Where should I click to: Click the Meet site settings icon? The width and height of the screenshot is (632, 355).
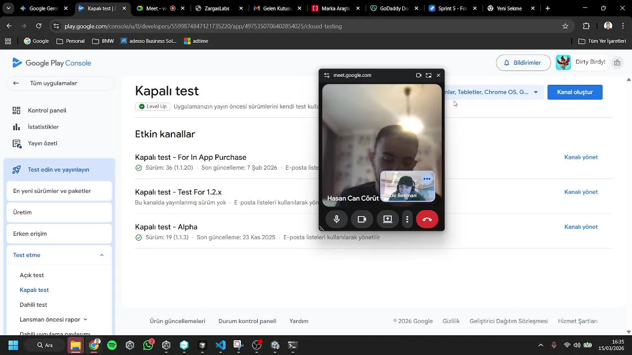326,75
